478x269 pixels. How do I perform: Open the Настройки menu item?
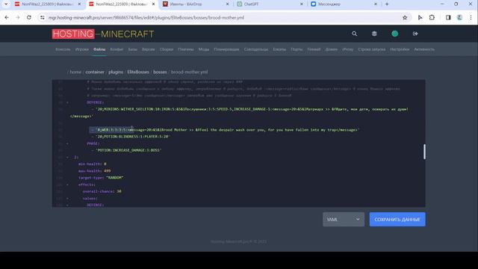point(400,49)
